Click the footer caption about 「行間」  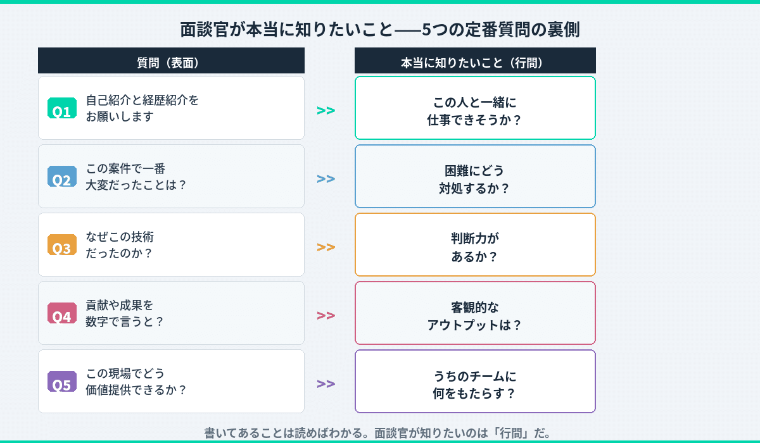(x=380, y=433)
